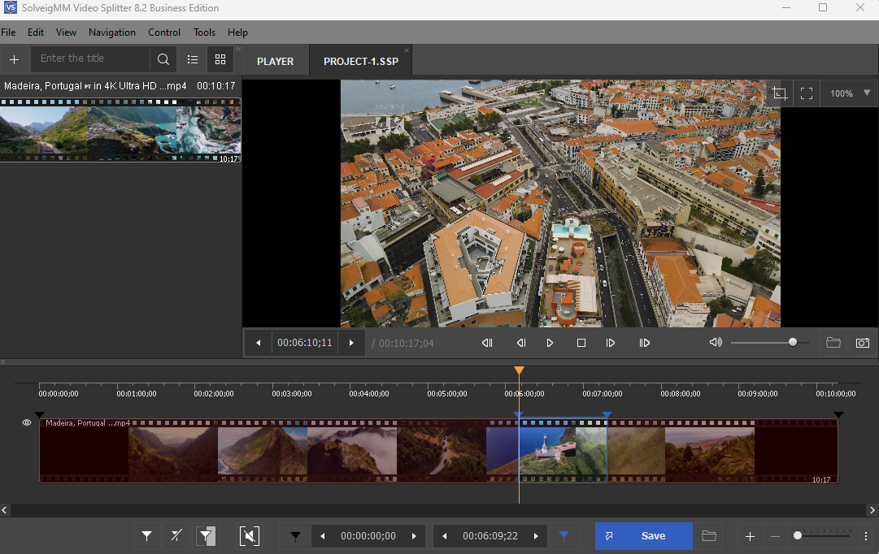The image size is (879, 554).
Task: Add a marker with the filter-shaped icon
Action: coord(147,536)
